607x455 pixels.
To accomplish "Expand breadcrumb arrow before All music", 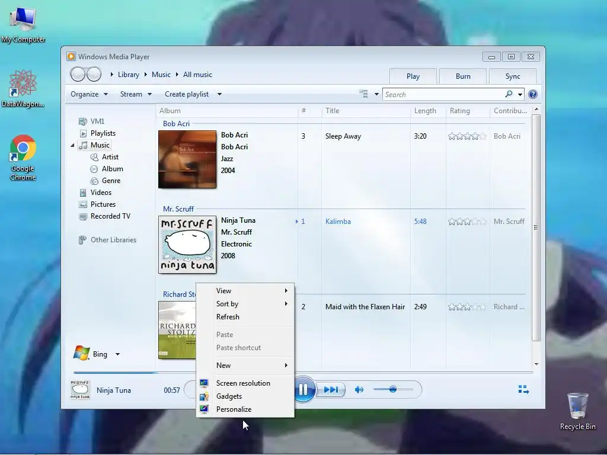I will (177, 74).
